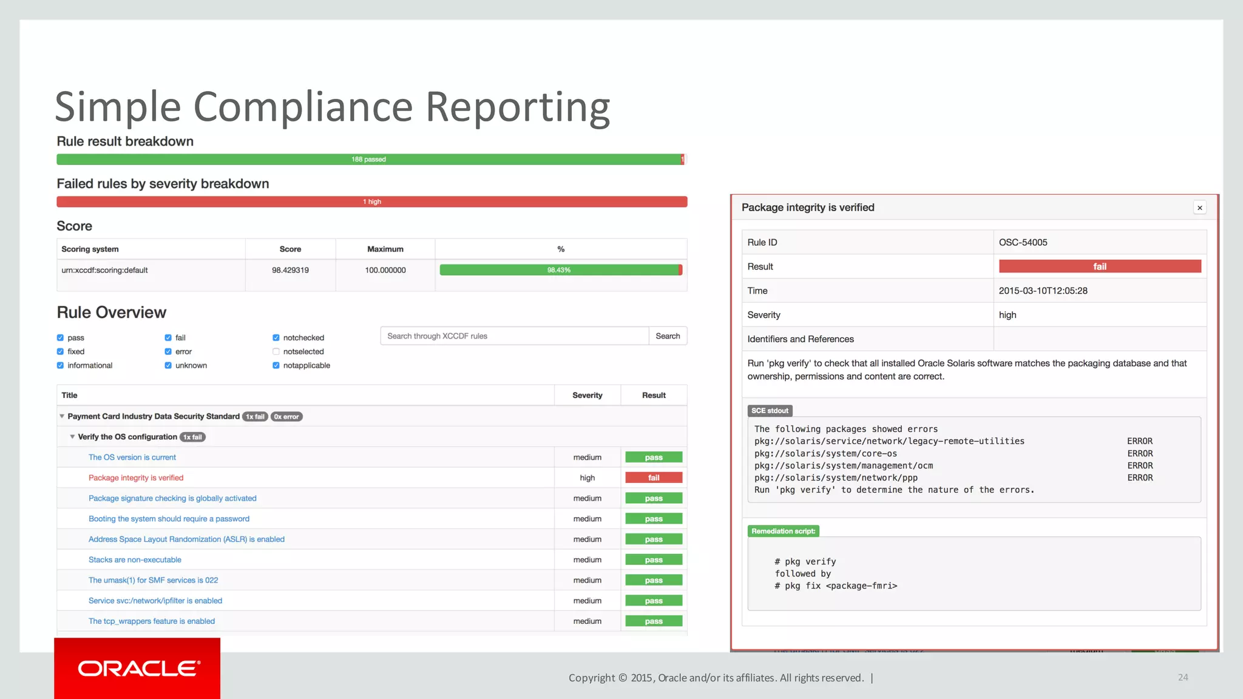
Task: Click the Search button
Action: click(668, 336)
